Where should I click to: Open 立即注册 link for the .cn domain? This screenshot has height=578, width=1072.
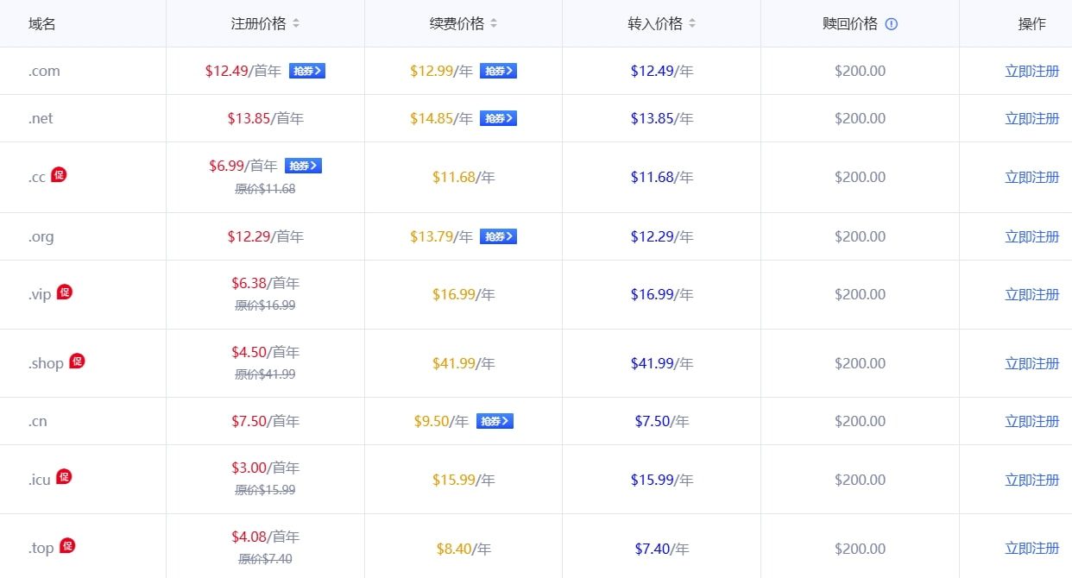[1031, 421]
